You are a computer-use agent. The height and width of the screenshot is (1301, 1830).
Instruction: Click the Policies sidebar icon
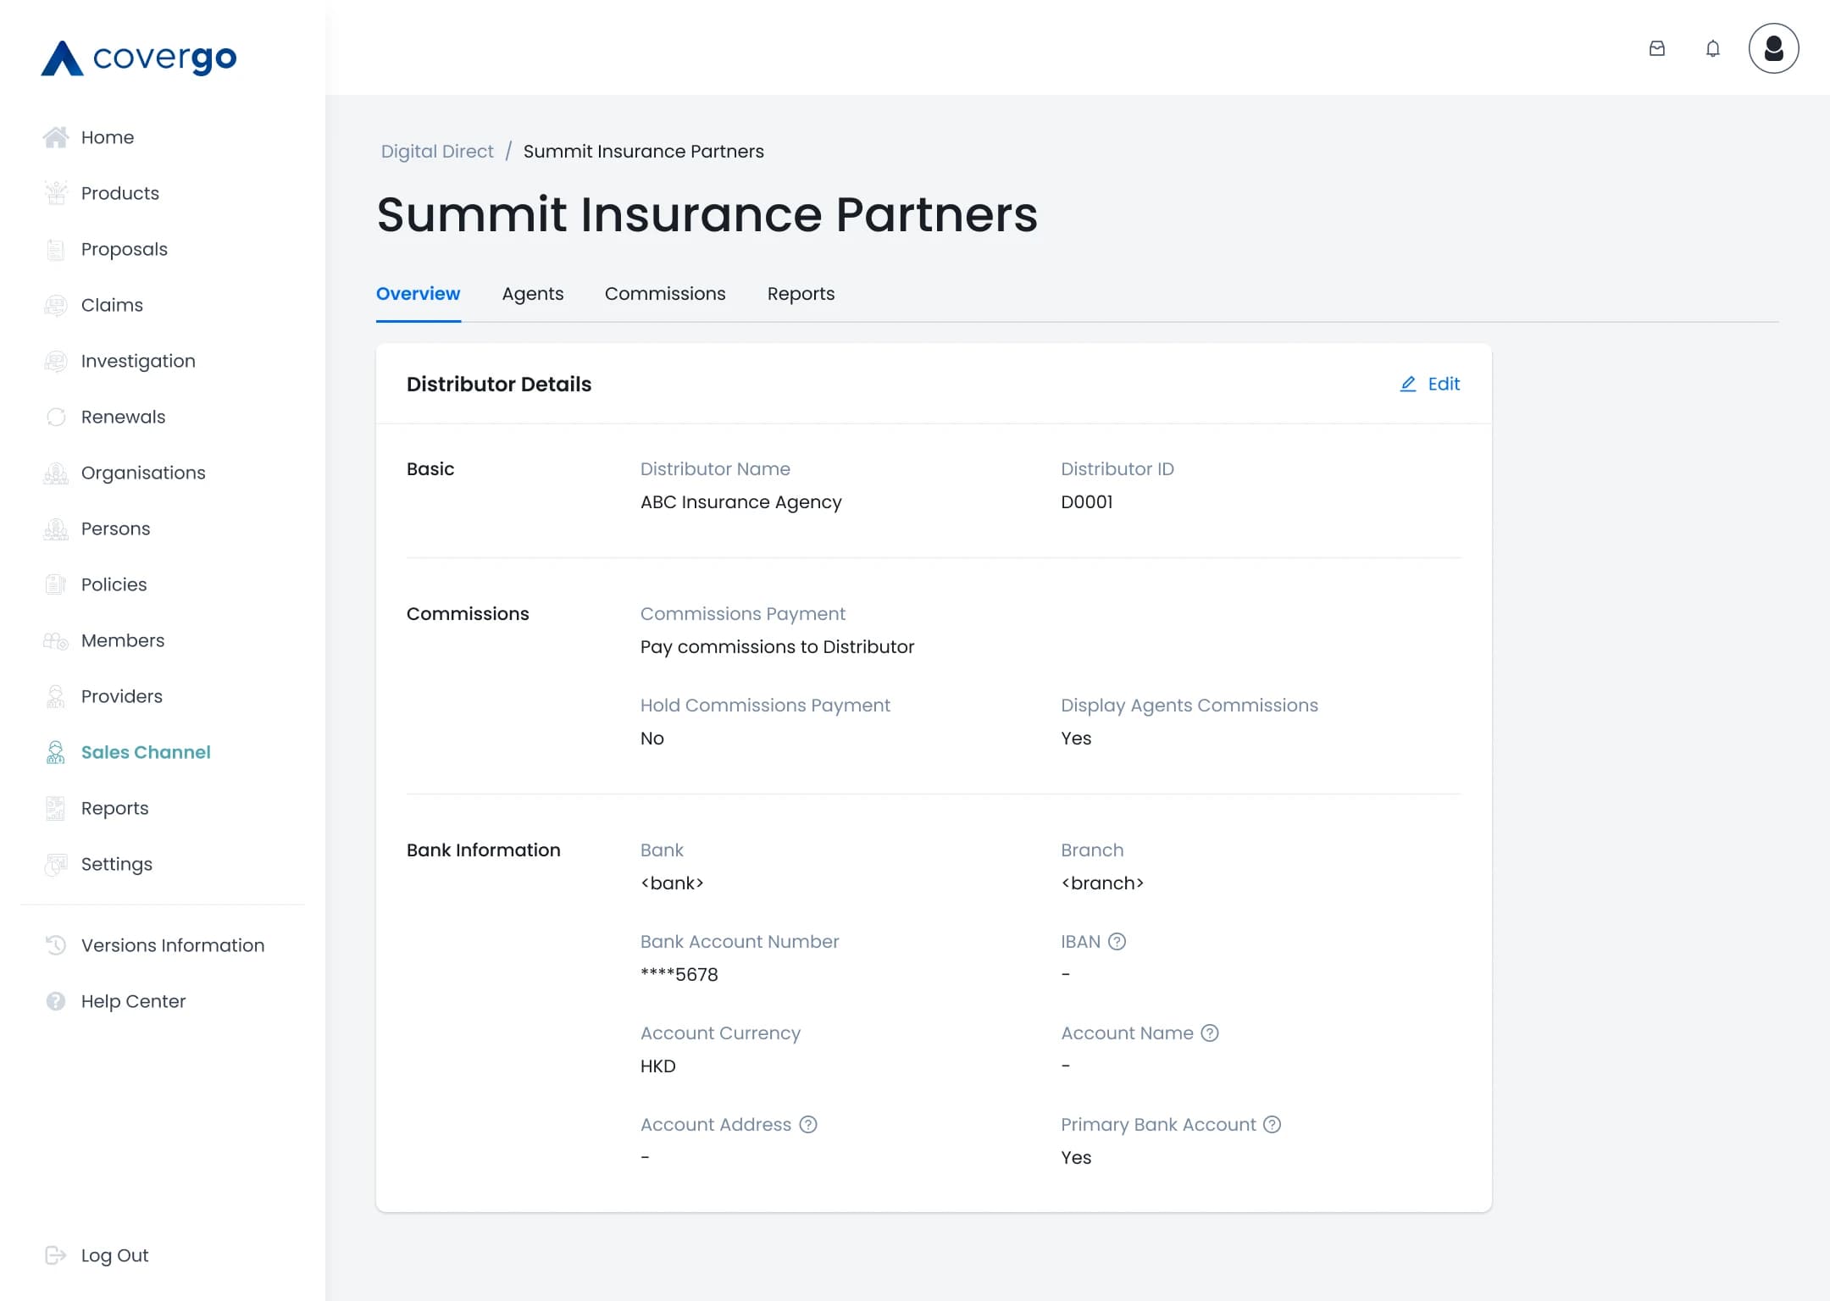56,584
